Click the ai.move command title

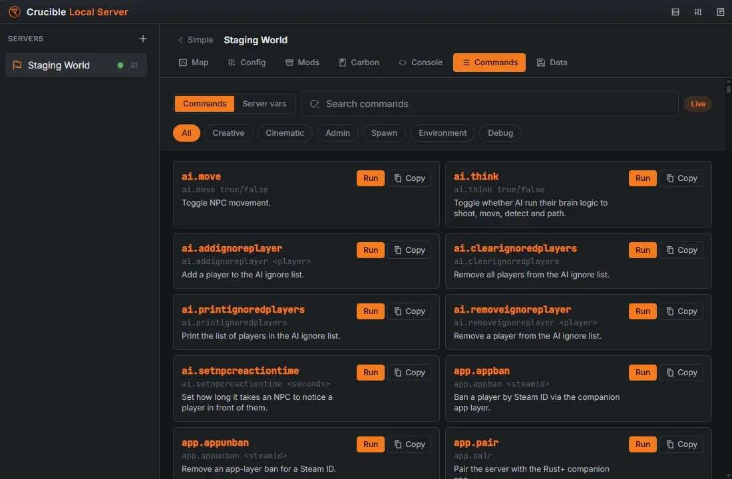tap(201, 176)
